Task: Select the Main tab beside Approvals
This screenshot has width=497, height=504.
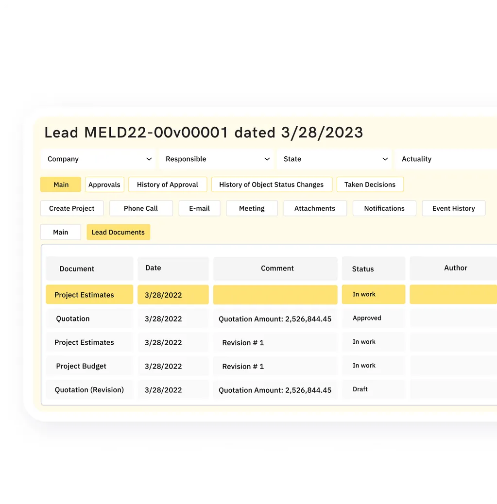Action: click(x=61, y=185)
